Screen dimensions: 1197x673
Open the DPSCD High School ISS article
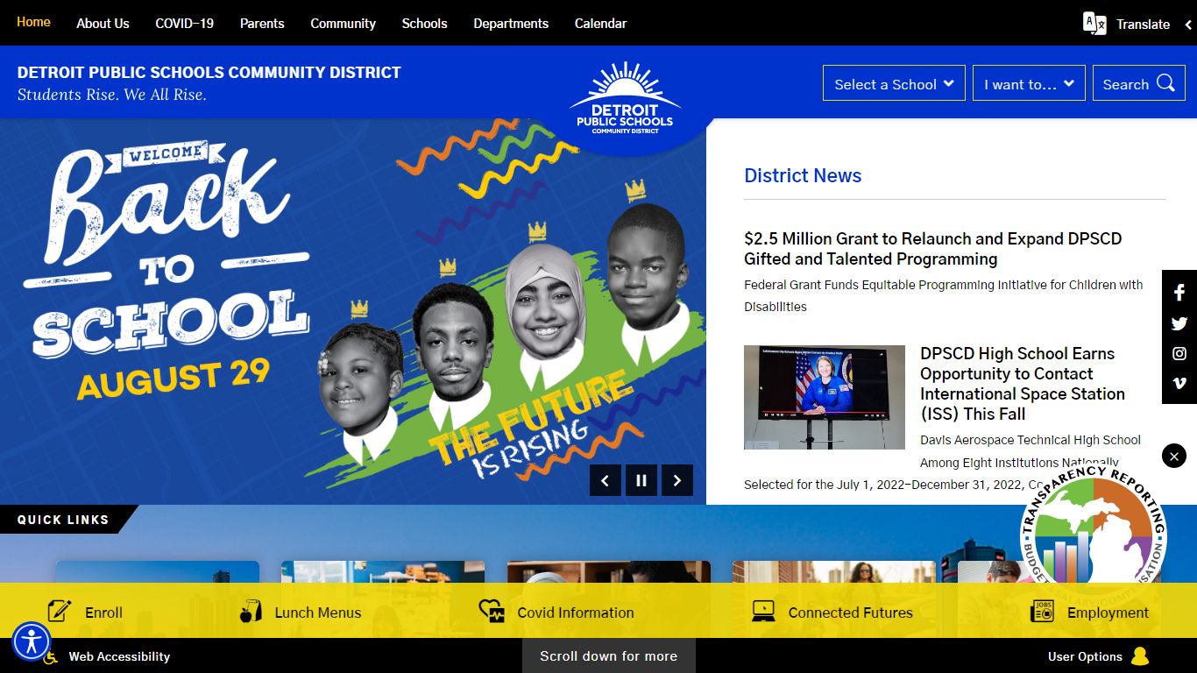coord(1022,384)
